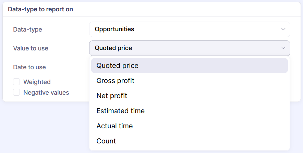
Task: Tick the Negative values checkbox
Action: click(x=16, y=93)
